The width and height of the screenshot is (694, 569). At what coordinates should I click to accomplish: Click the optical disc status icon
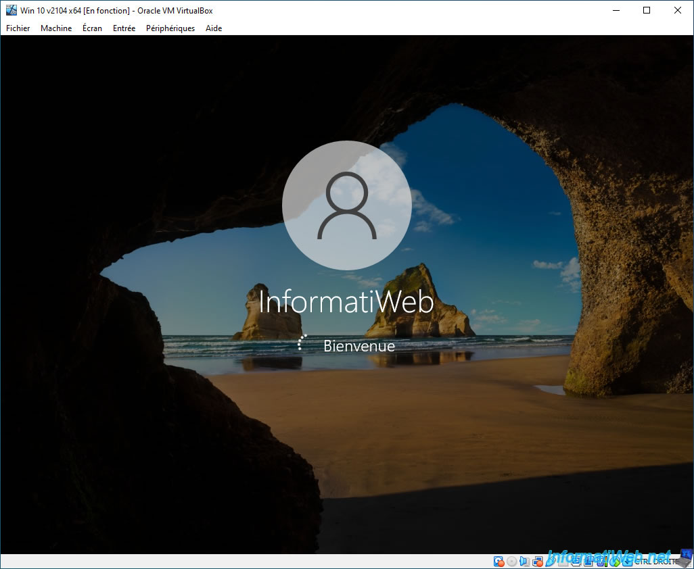pyautogui.click(x=512, y=562)
